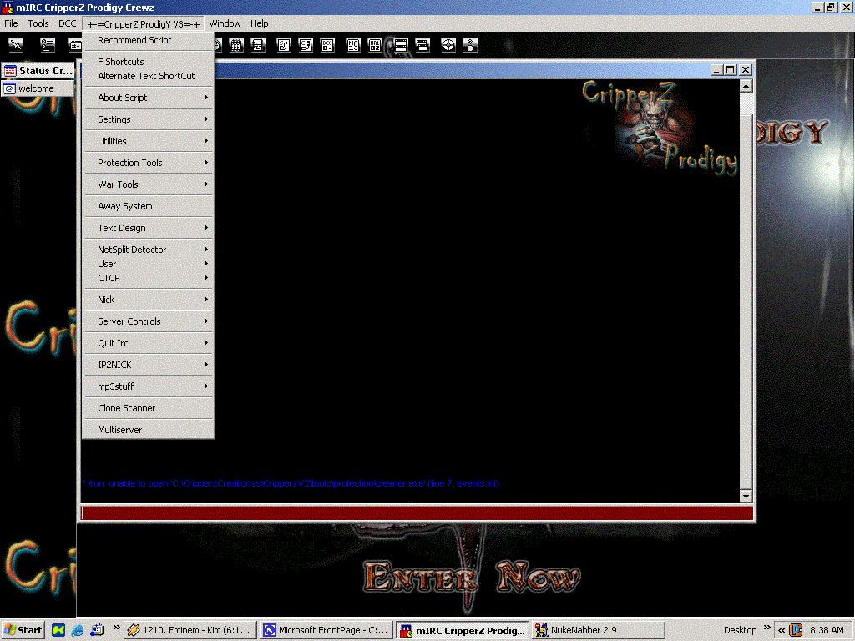The height and width of the screenshot is (641, 855).
Task: Close the CripperZ ProdigY V3 menu header
Action: point(144,24)
